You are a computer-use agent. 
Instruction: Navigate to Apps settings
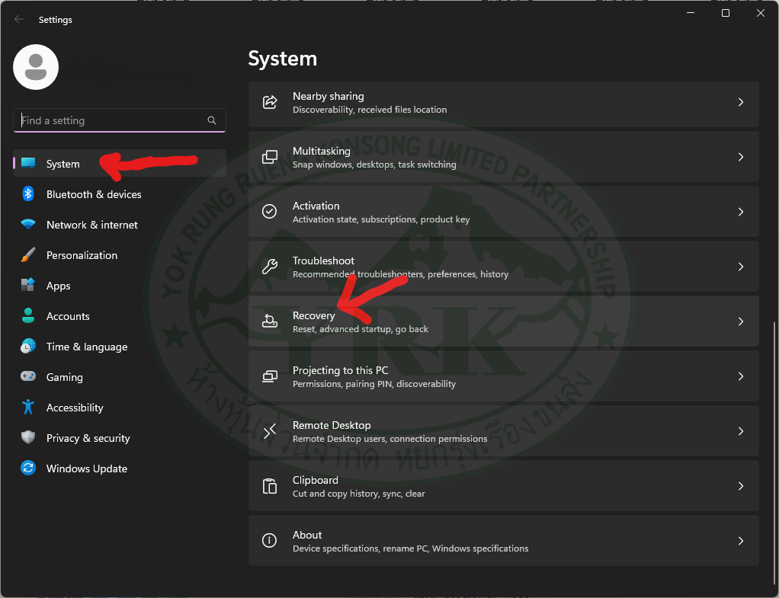tap(120, 285)
